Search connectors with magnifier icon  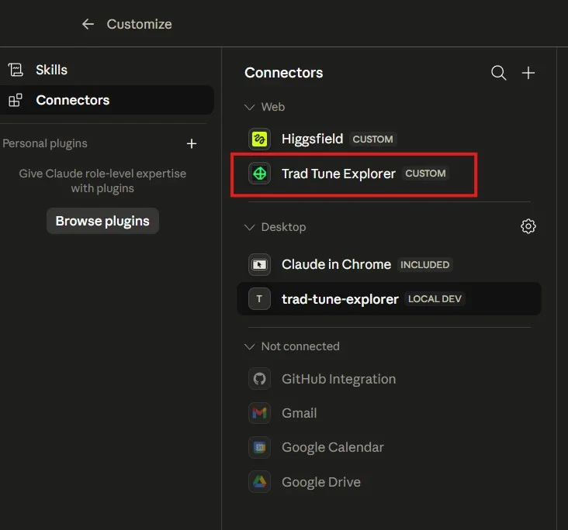pos(498,73)
